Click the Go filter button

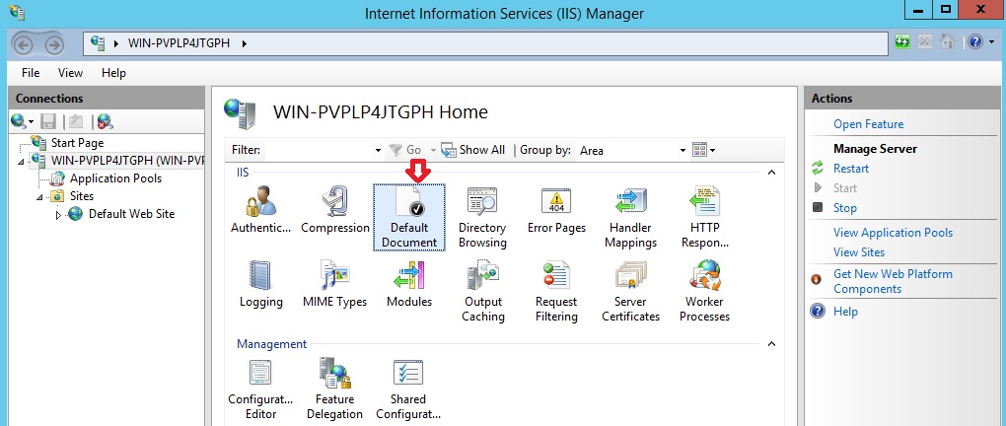(x=406, y=150)
